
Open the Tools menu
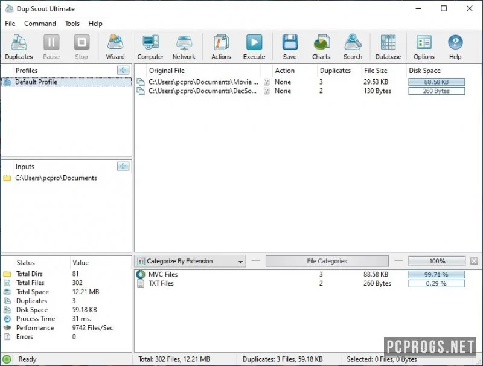[x=72, y=24]
